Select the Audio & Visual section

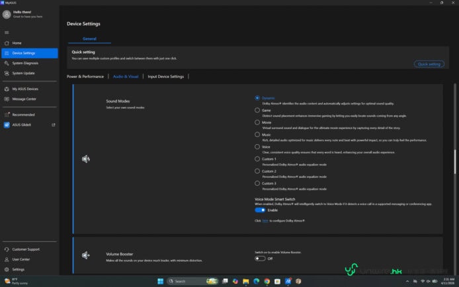pyautogui.click(x=126, y=76)
